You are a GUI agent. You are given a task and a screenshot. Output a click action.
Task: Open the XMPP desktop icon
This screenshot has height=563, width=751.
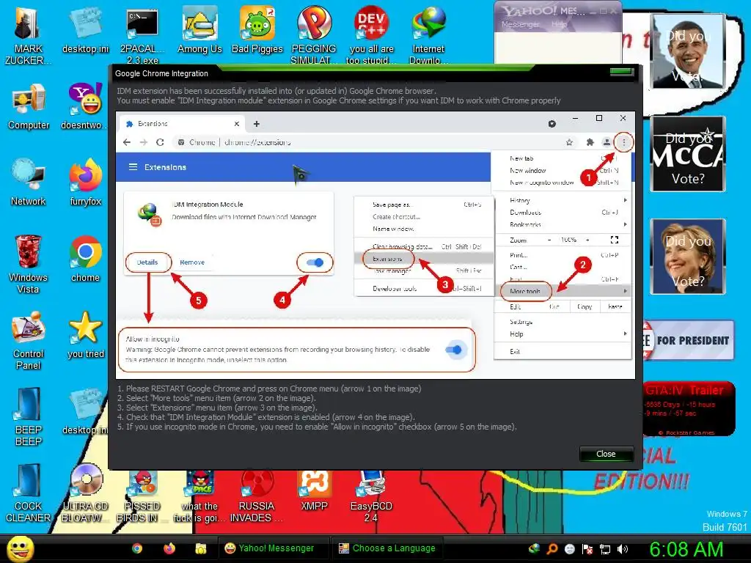pos(314,490)
